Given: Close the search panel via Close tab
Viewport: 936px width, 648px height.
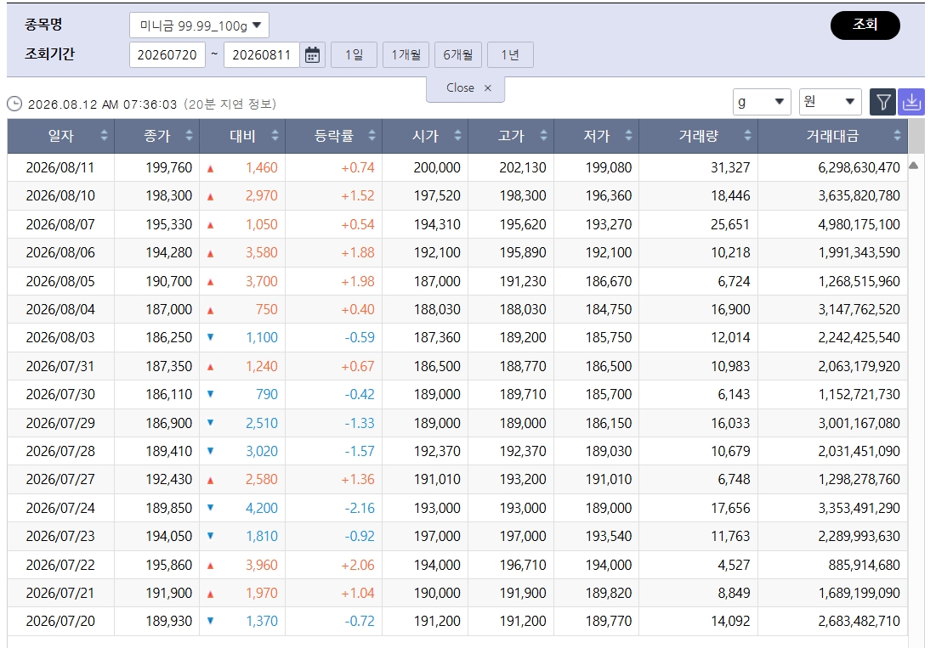Looking at the screenshot, I should (466, 88).
